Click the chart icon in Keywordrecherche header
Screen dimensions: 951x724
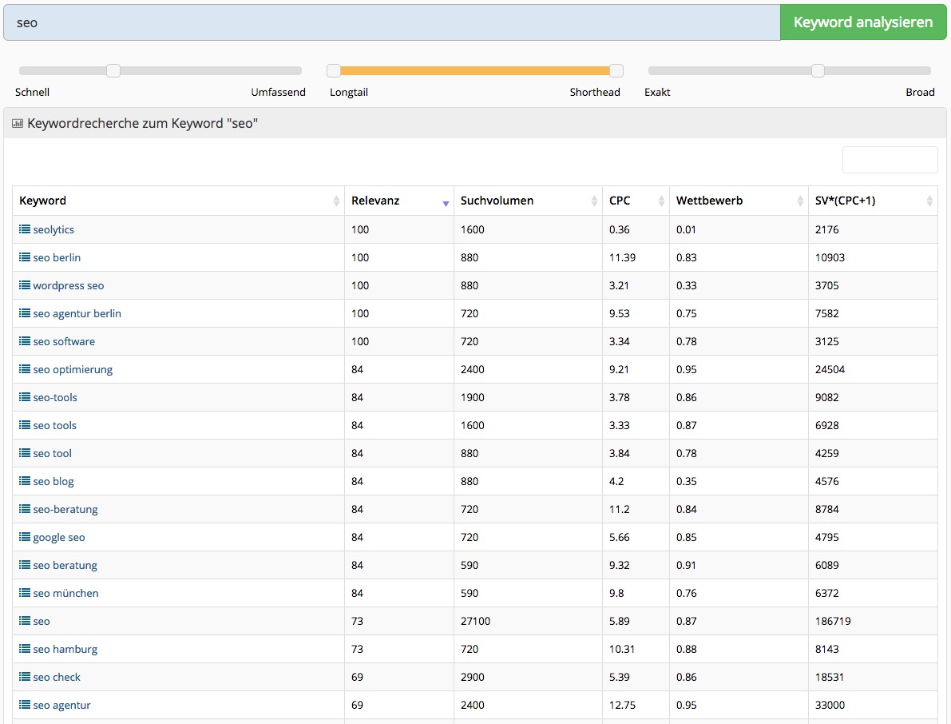point(18,123)
